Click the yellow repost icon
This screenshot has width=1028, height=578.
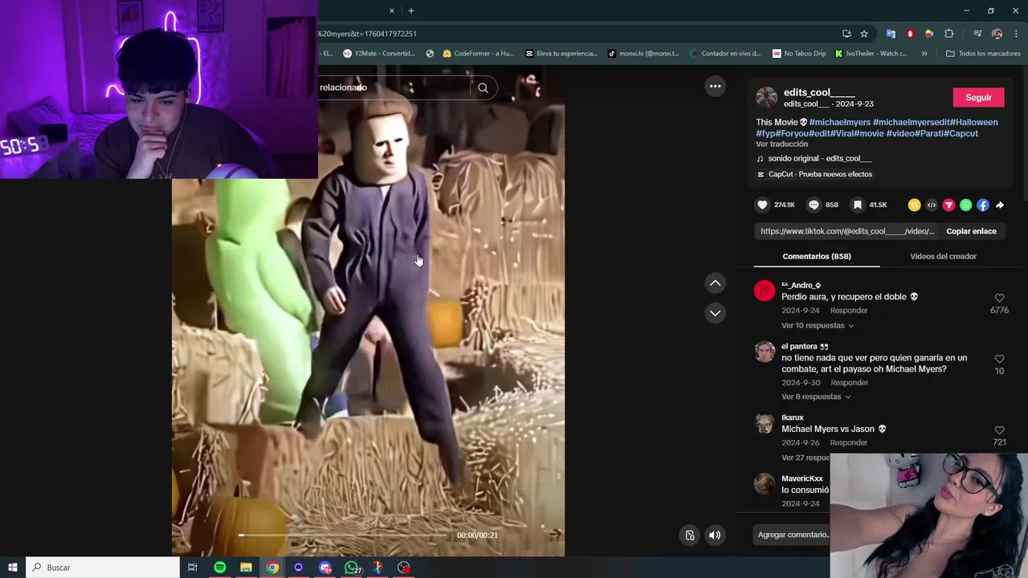914,205
